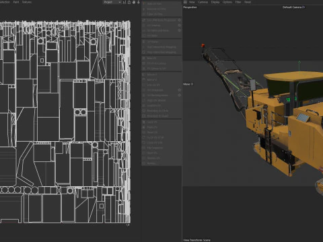Image resolution: width=323 pixels, height=242 pixels.
Task: Open the viewport Options menu
Action: pos(227,2)
